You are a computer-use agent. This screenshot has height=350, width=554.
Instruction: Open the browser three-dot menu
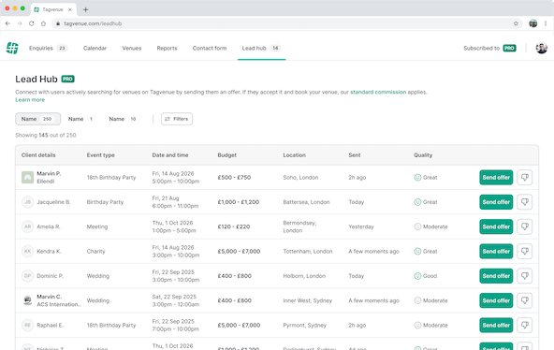click(546, 23)
